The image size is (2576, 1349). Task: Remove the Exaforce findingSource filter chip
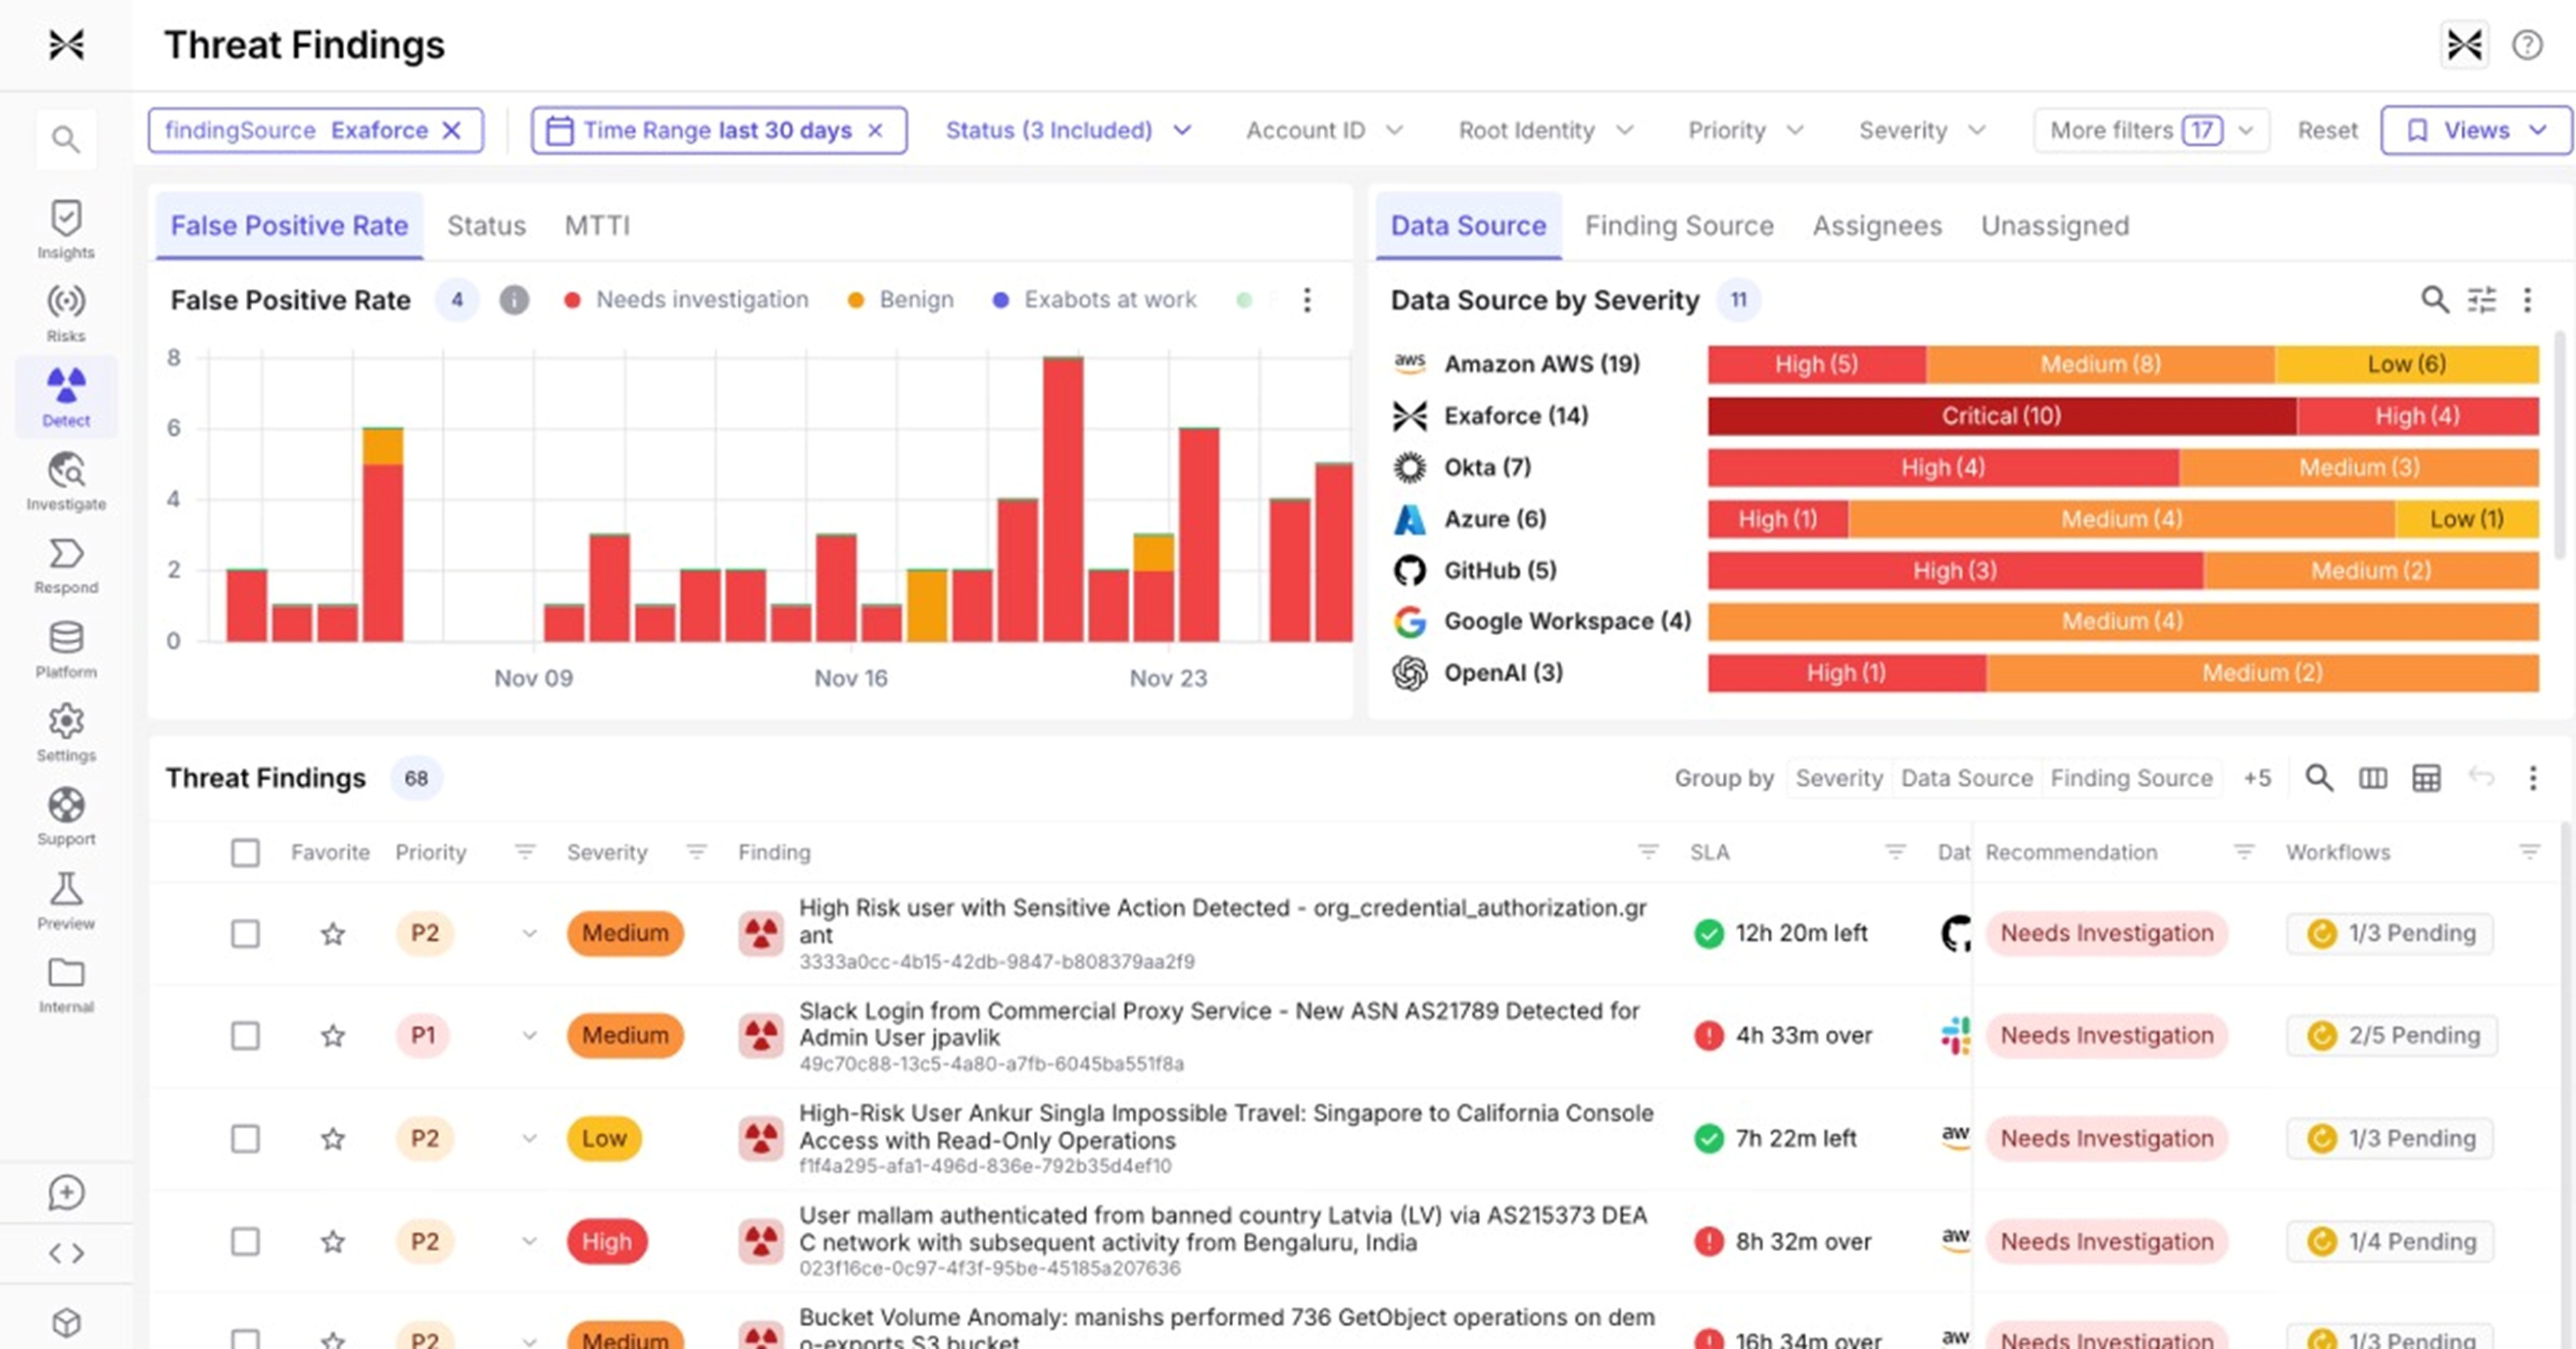[x=453, y=130]
